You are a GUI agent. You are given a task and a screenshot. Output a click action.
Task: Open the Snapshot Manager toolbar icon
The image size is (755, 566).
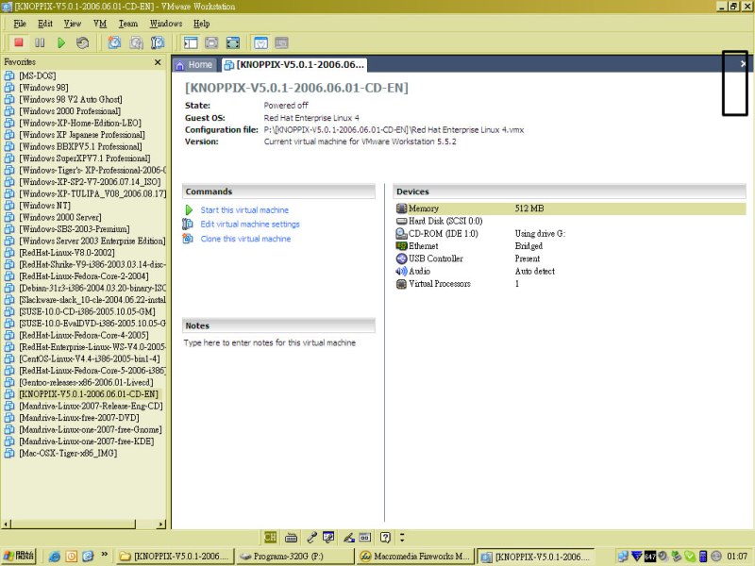[x=158, y=42]
